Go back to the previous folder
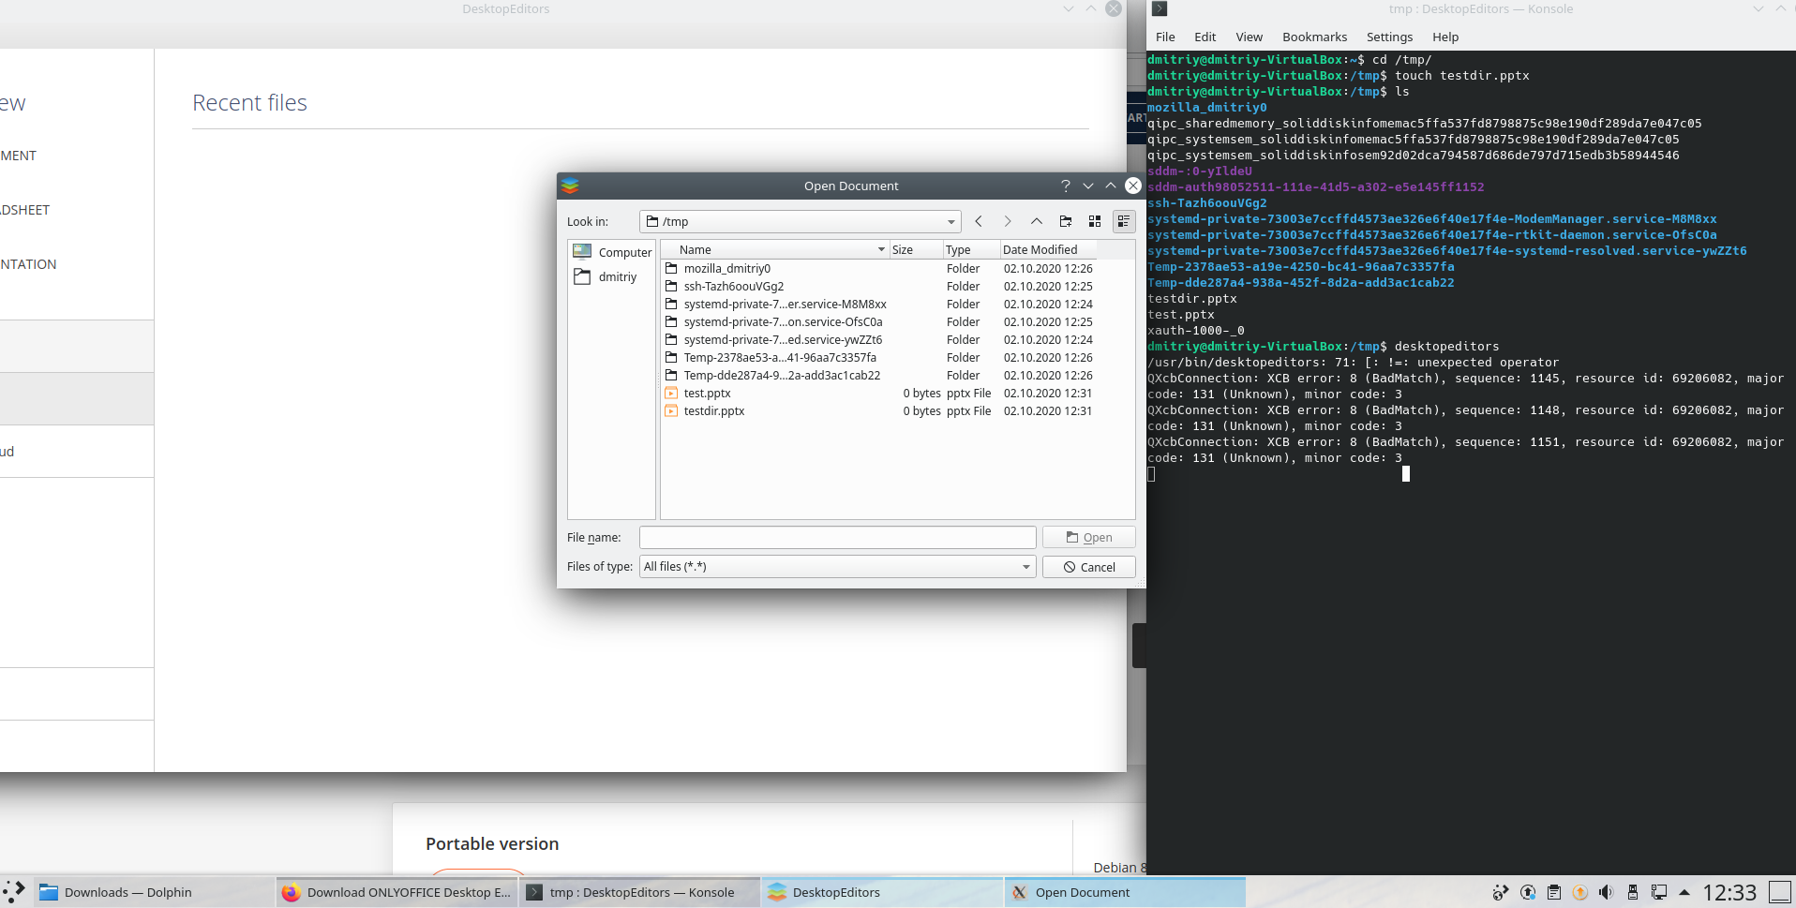Screen dimensions: 1796x908 point(979,221)
